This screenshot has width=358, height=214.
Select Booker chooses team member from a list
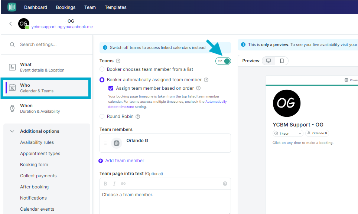point(102,69)
